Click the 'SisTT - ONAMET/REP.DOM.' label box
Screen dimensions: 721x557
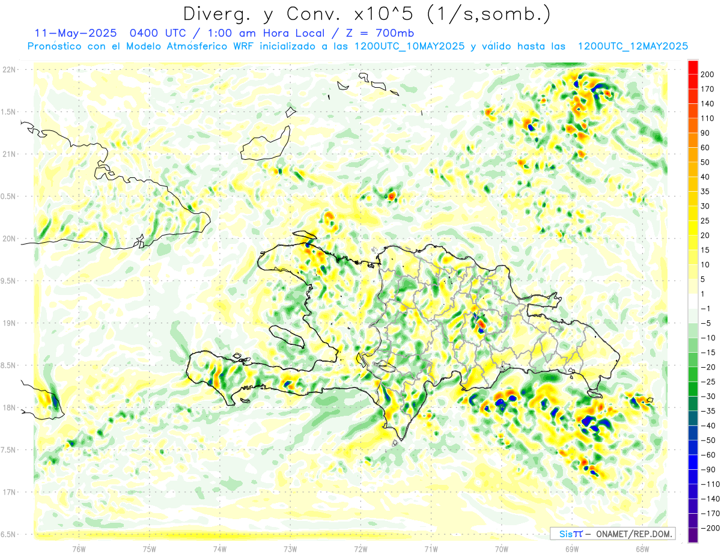tap(613, 534)
